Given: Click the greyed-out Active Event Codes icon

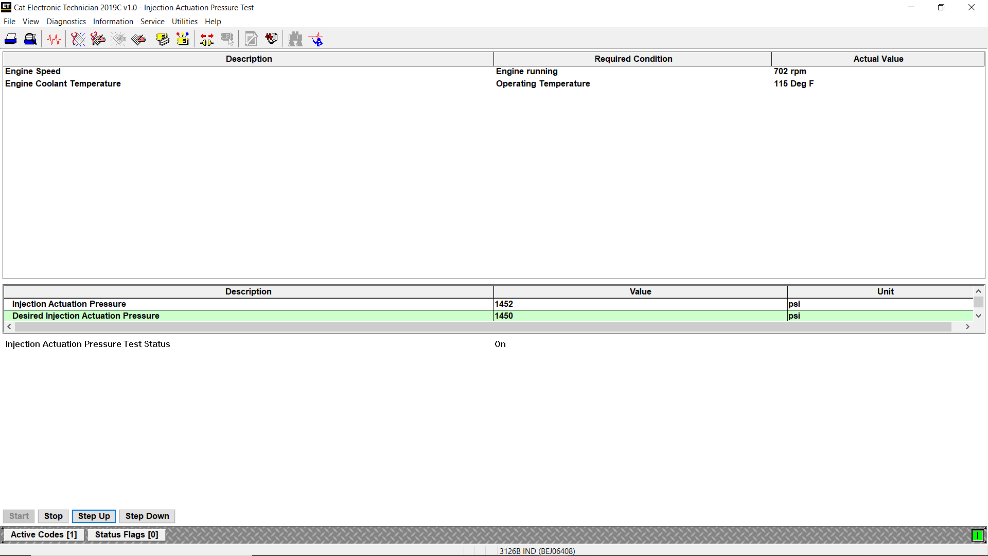Looking at the screenshot, I should [x=118, y=39].
